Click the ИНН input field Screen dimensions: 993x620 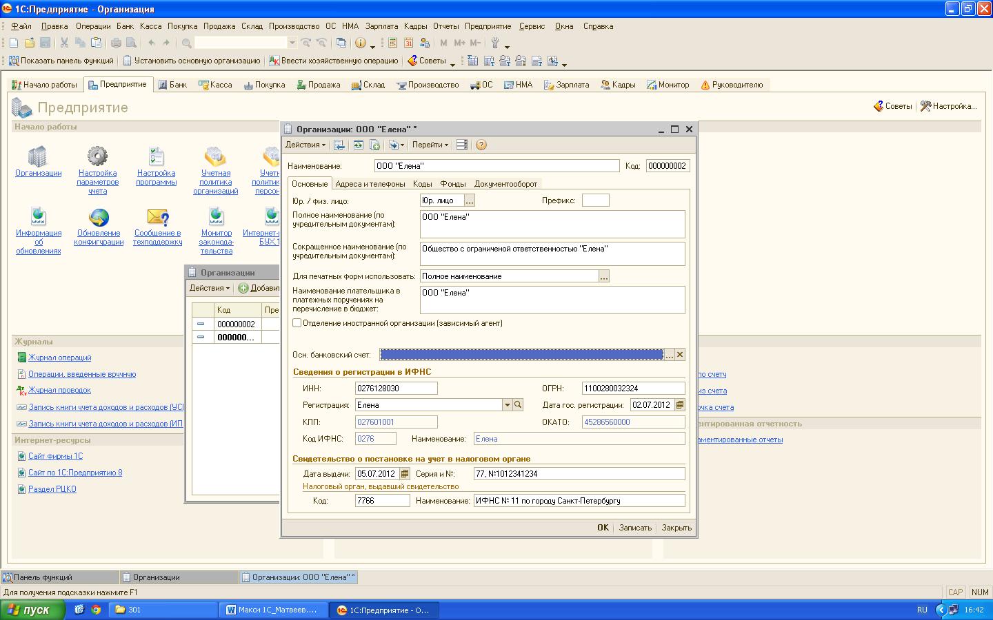click(x=396, y=388)
